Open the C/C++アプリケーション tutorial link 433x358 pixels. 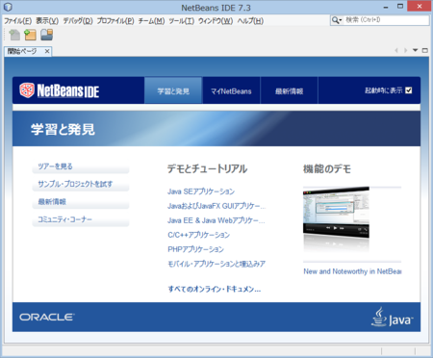click(199, 235)
